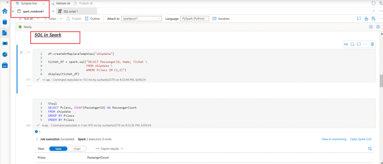The width and height of the screenshot is (383, 164).
Task: Open the Data hub cylinder icon
Action: (x=5, y=22)
